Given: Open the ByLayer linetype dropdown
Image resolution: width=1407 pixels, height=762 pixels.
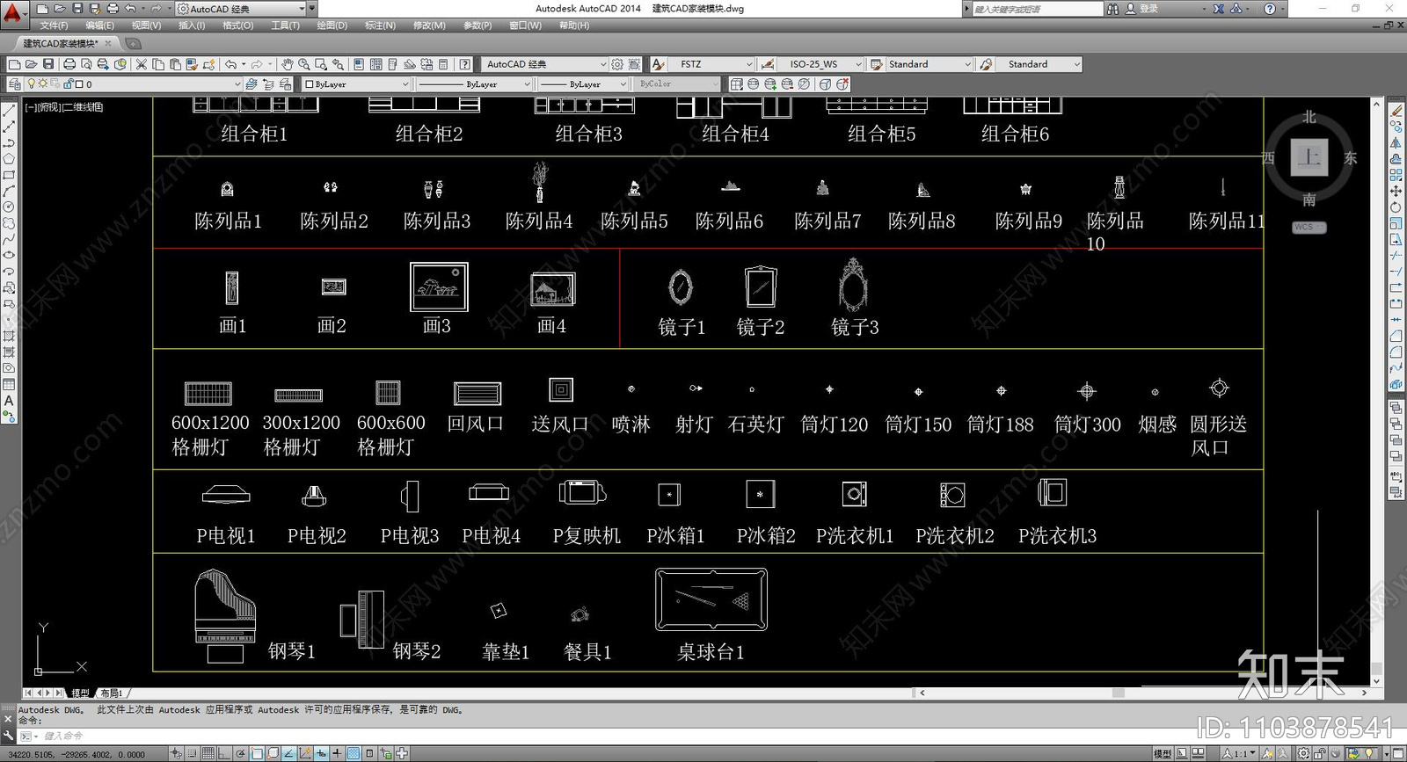Looking at the screenshot, I should (x=527, y=84).
